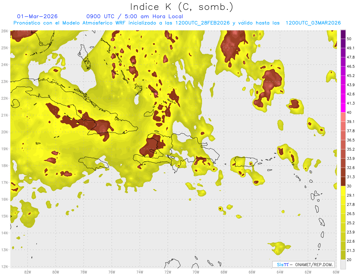Viewport: 357px width, 276px height.
Task: Click the colorbar value '21.3'
Action: click(351, 251)
